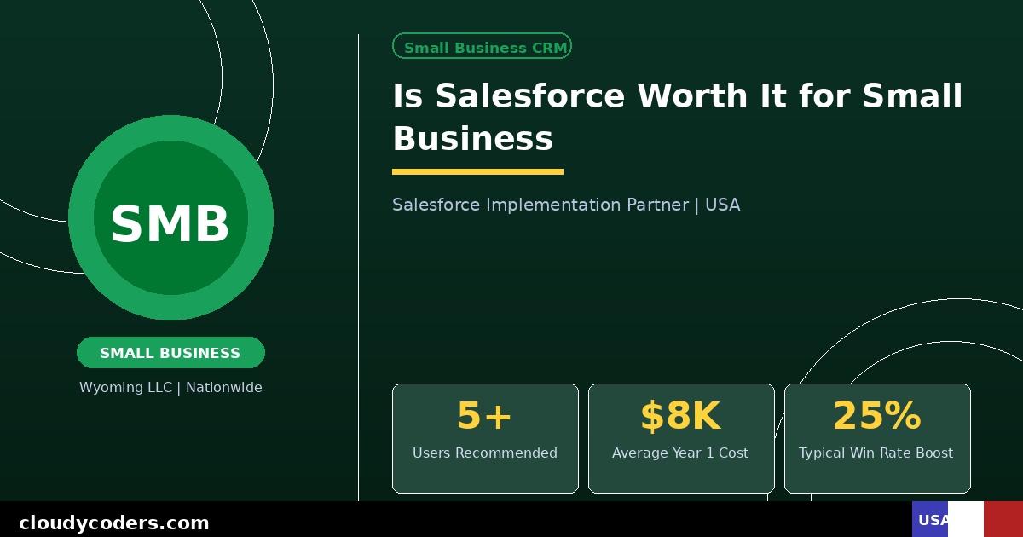Click the yellow underline bar below the headline
Screen dimensions: 1023x537
click(477, 172)
